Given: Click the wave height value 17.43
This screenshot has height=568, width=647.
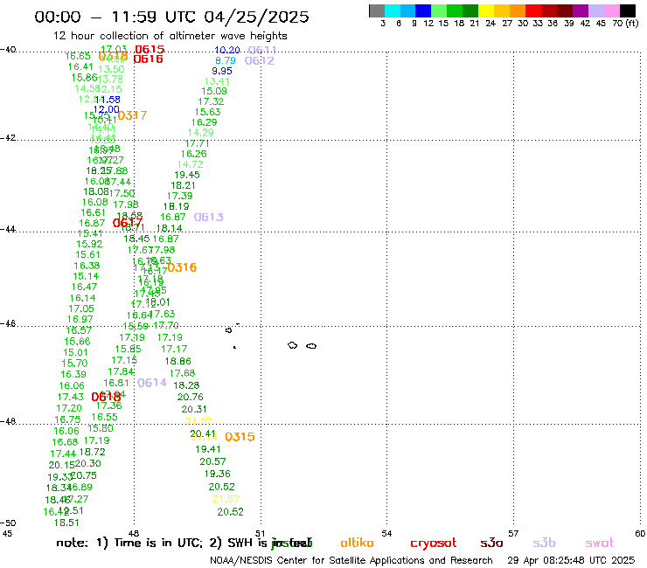Looking at the screenshot, I should point(70,397).
